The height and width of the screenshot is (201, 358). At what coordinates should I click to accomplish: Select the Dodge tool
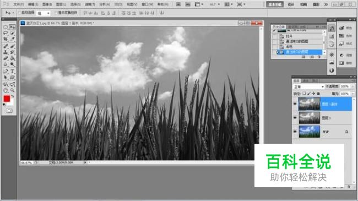click(12, 64)
